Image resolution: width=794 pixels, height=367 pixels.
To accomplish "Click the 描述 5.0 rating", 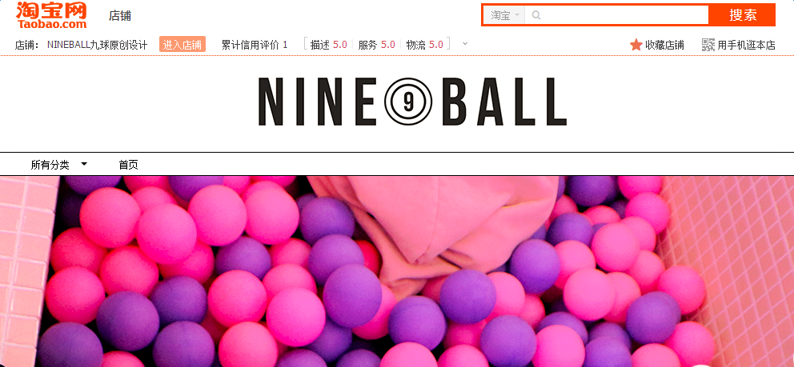I will (329, 45).
